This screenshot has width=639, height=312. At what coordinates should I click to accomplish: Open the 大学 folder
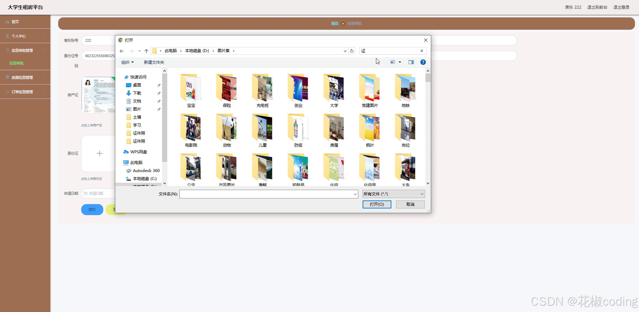point(334,91)
